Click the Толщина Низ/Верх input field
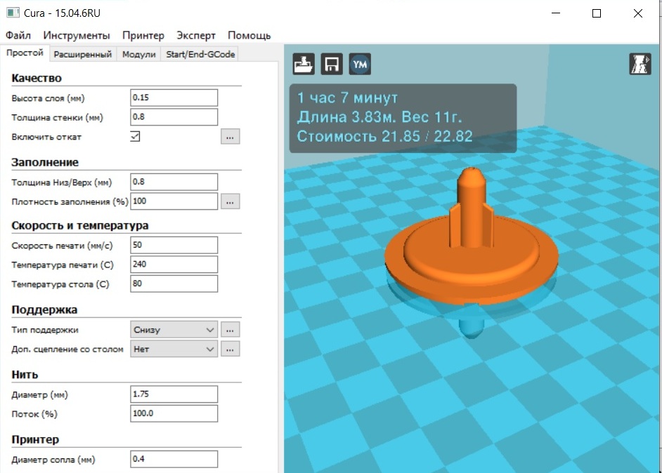This screenshot has width=662, height=473. (174, 182)
